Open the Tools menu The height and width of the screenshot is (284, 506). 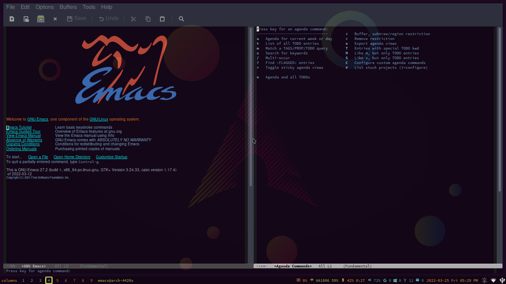(x=89, y=7)
